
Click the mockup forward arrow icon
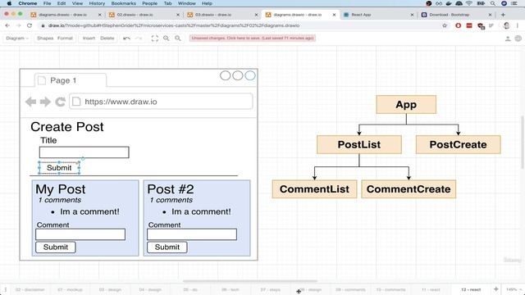click(45, 102)
